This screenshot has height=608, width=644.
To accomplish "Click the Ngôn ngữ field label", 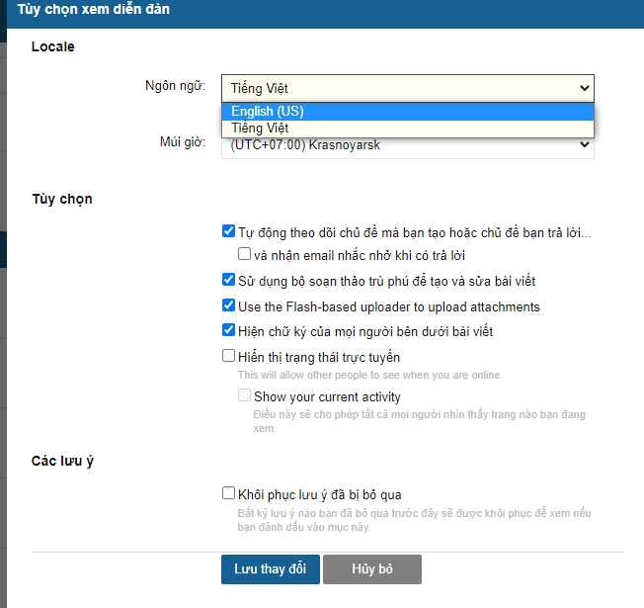I will tap(175, 85).
